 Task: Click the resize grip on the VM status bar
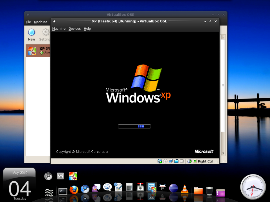pos(217,161)
